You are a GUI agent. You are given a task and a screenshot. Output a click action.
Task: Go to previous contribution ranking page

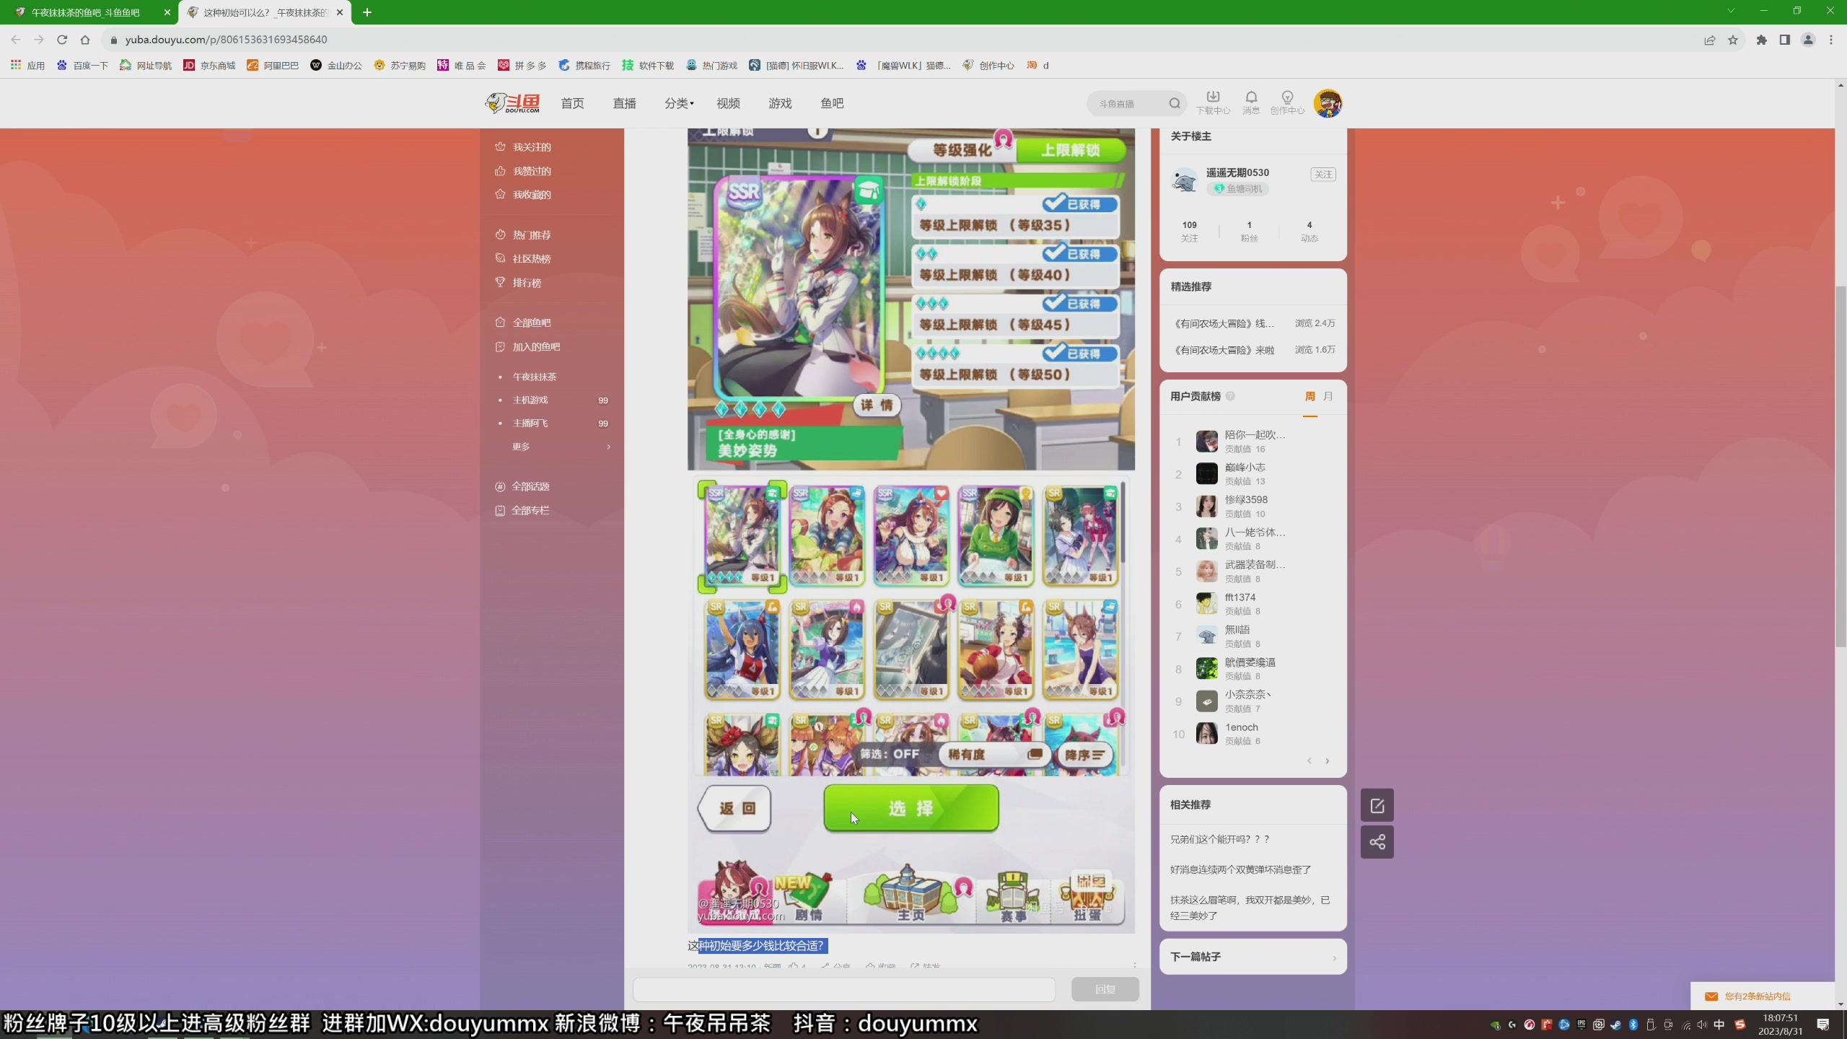1309,760
